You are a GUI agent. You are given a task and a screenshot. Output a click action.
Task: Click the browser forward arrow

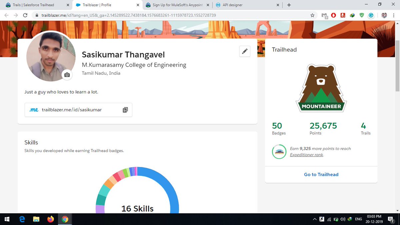point(16,15)
